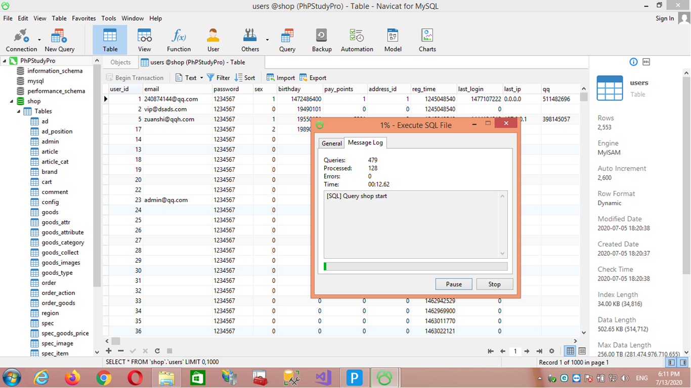Open the View objects toolbar icon
This screenshot has width=691, height=388.
coord(144,40)
